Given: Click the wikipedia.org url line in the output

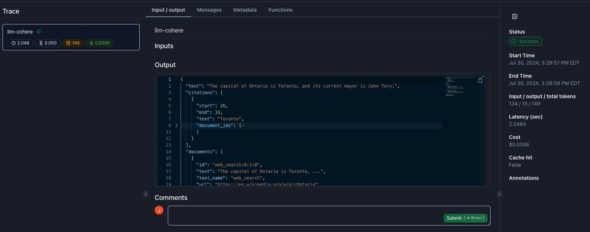Looking at the screenshot, I should 257,184.
